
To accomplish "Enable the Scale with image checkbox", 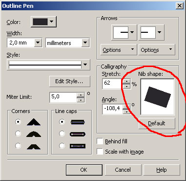I will (x=100, y=152).
